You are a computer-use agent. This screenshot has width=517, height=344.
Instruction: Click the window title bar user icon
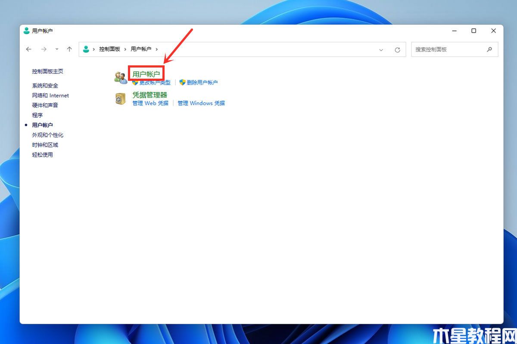(27, 31)
